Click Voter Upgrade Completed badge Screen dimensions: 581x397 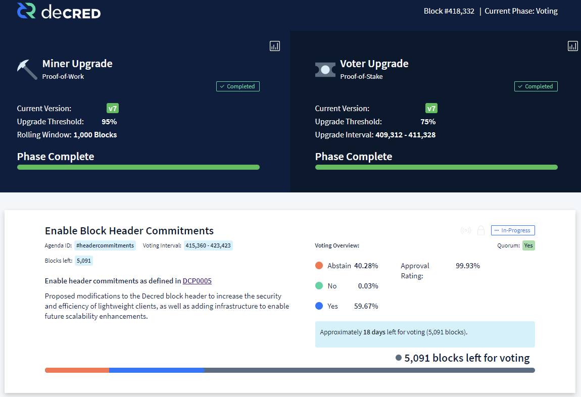[536, 86]
